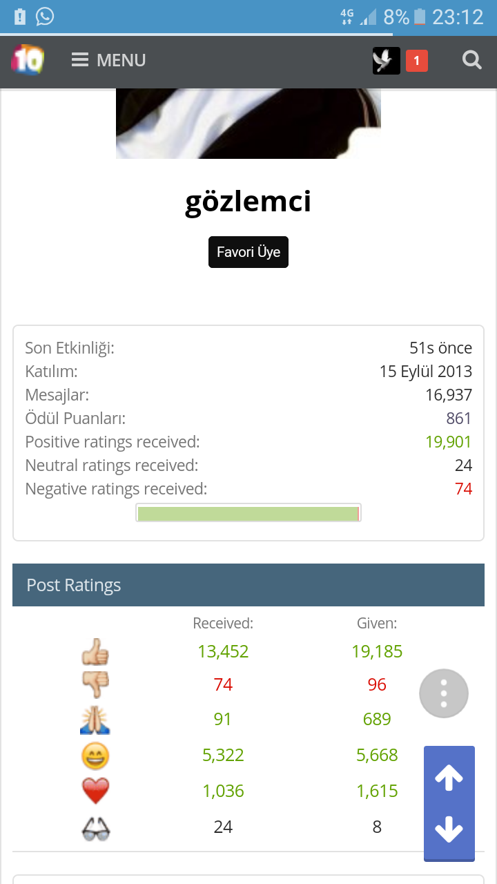Click the thumbs up rating icon
The image size is (497, 884).
95,651
